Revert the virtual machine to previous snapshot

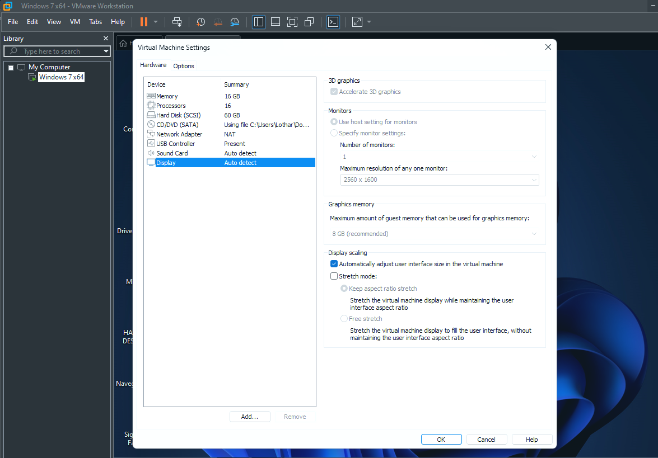tap(218, 22)
